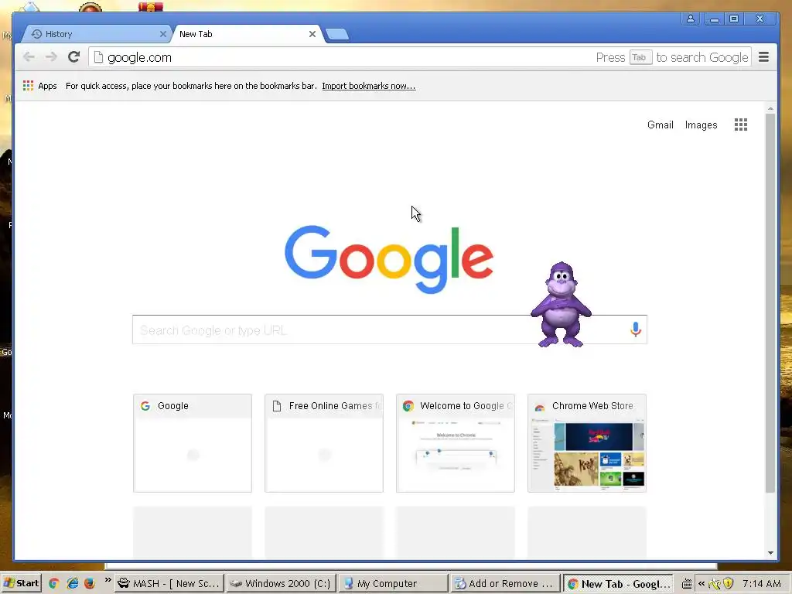The height and width of the screenshot is (594, 792).
Task: Close the New Tab tab
Action: [312, 34]
